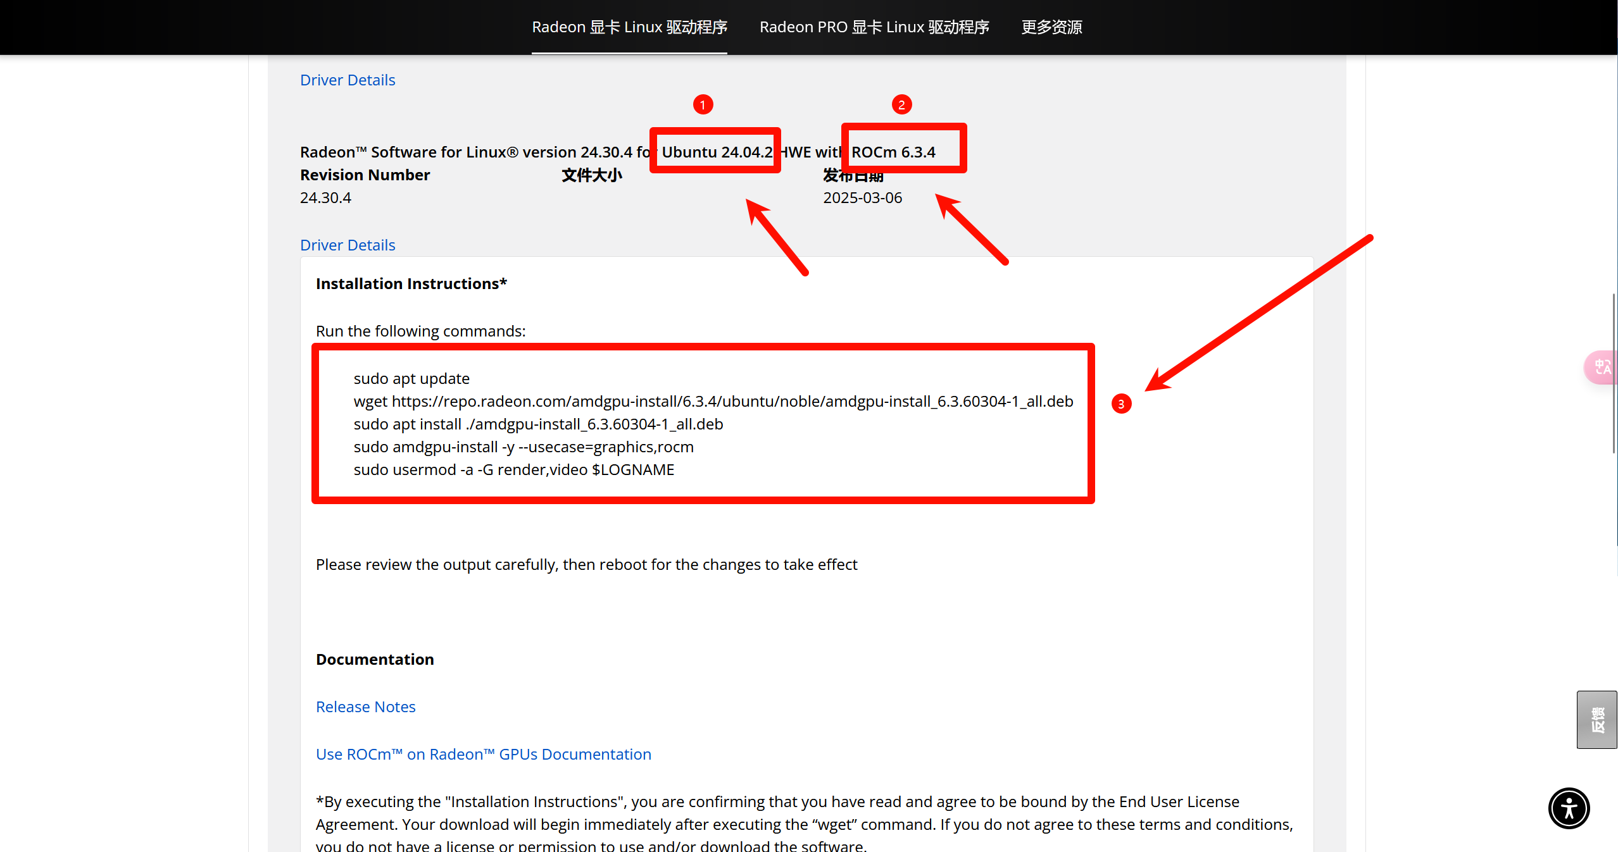This screenshot has height=852, width=1618.
Task: Click the accessibility widget icon
Action: point(1568,808)
